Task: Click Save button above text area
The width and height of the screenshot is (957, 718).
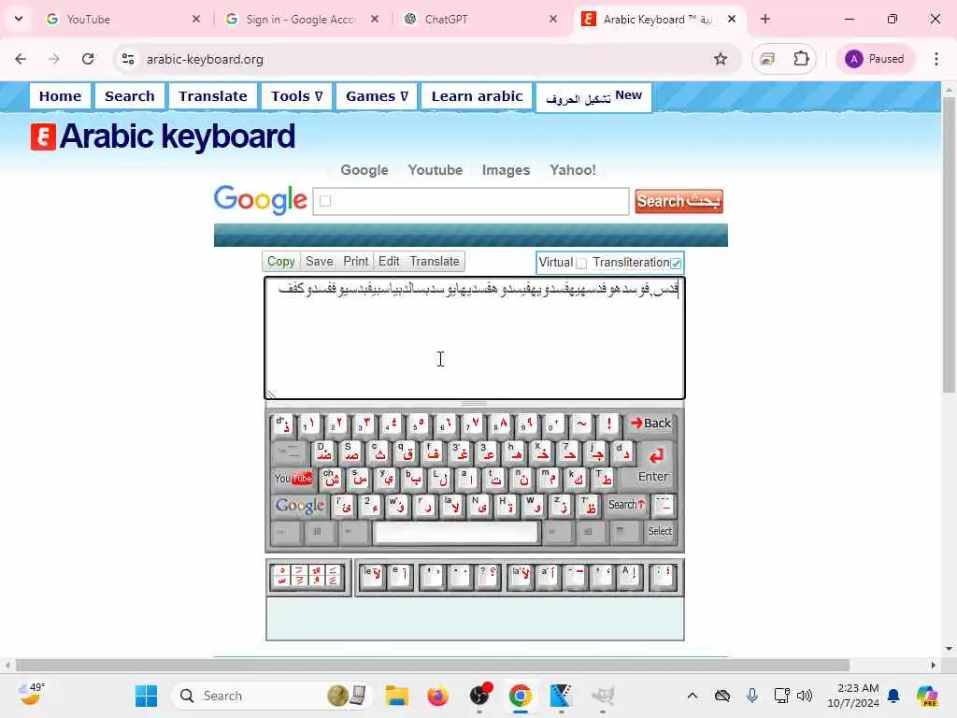Action: [320, 262]
